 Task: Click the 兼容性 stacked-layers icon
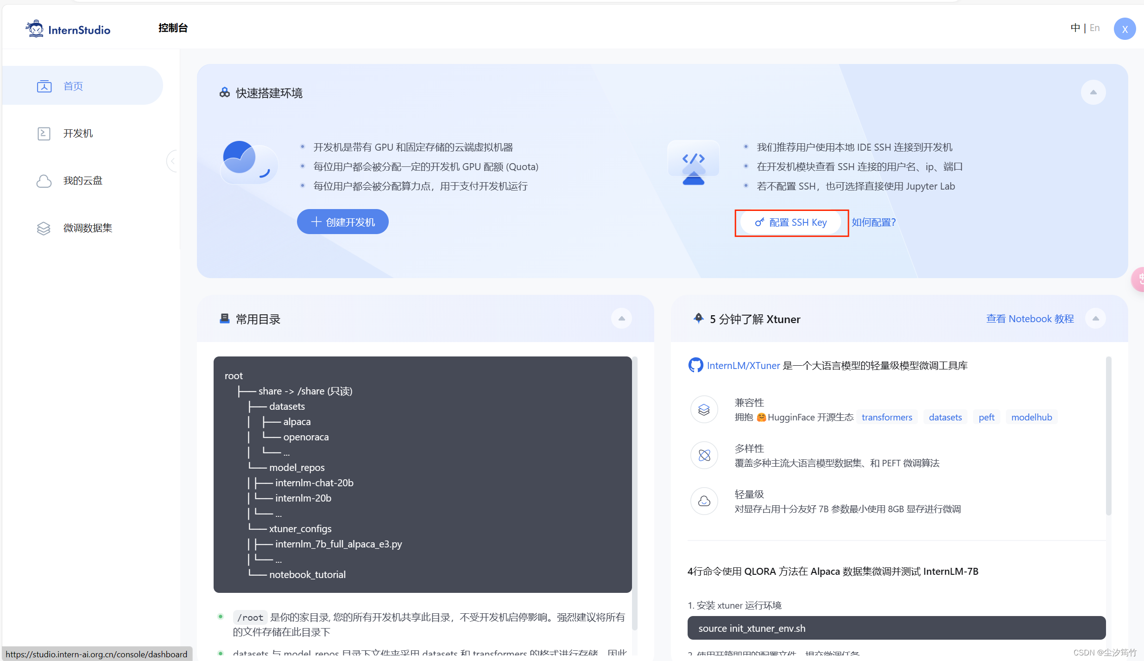tap(704, 409)
